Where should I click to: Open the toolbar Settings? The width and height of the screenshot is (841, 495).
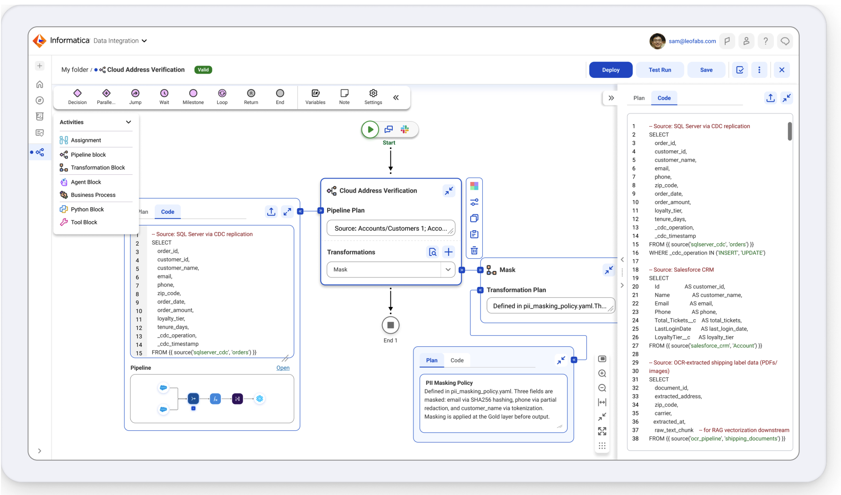373,97
